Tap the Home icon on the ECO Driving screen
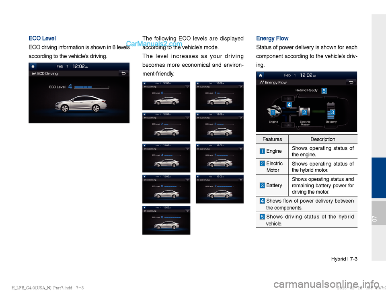This screenshot has height=291, width=386. tap(33, 66)
